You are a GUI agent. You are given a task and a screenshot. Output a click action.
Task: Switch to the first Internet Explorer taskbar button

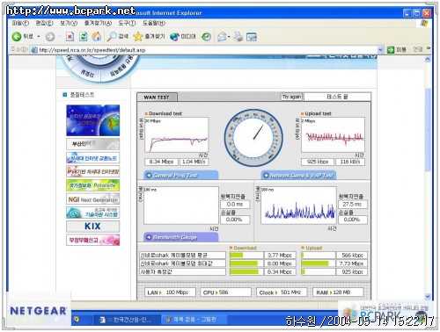point(127,320)
